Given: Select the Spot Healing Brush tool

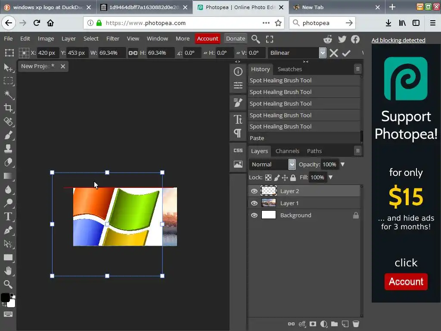Looking at the screenshot, I should pos(8,122).
